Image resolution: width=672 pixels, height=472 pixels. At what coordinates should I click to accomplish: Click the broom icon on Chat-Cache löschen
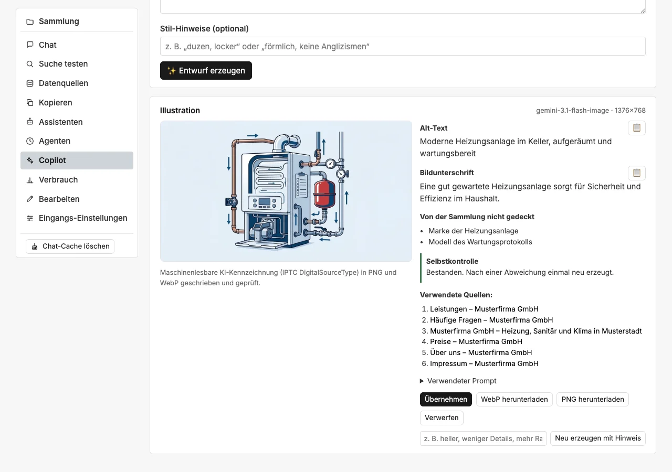35,246
